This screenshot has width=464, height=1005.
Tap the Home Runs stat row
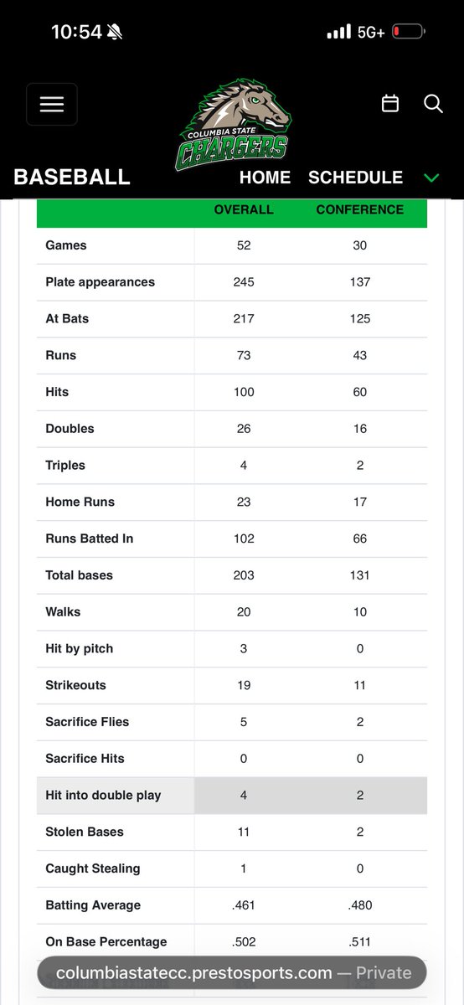coord(232,502)
